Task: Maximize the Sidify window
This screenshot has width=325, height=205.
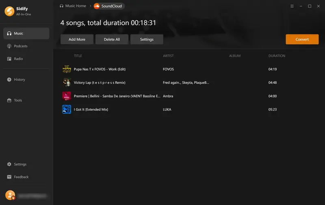Action: tap(310, 6)
